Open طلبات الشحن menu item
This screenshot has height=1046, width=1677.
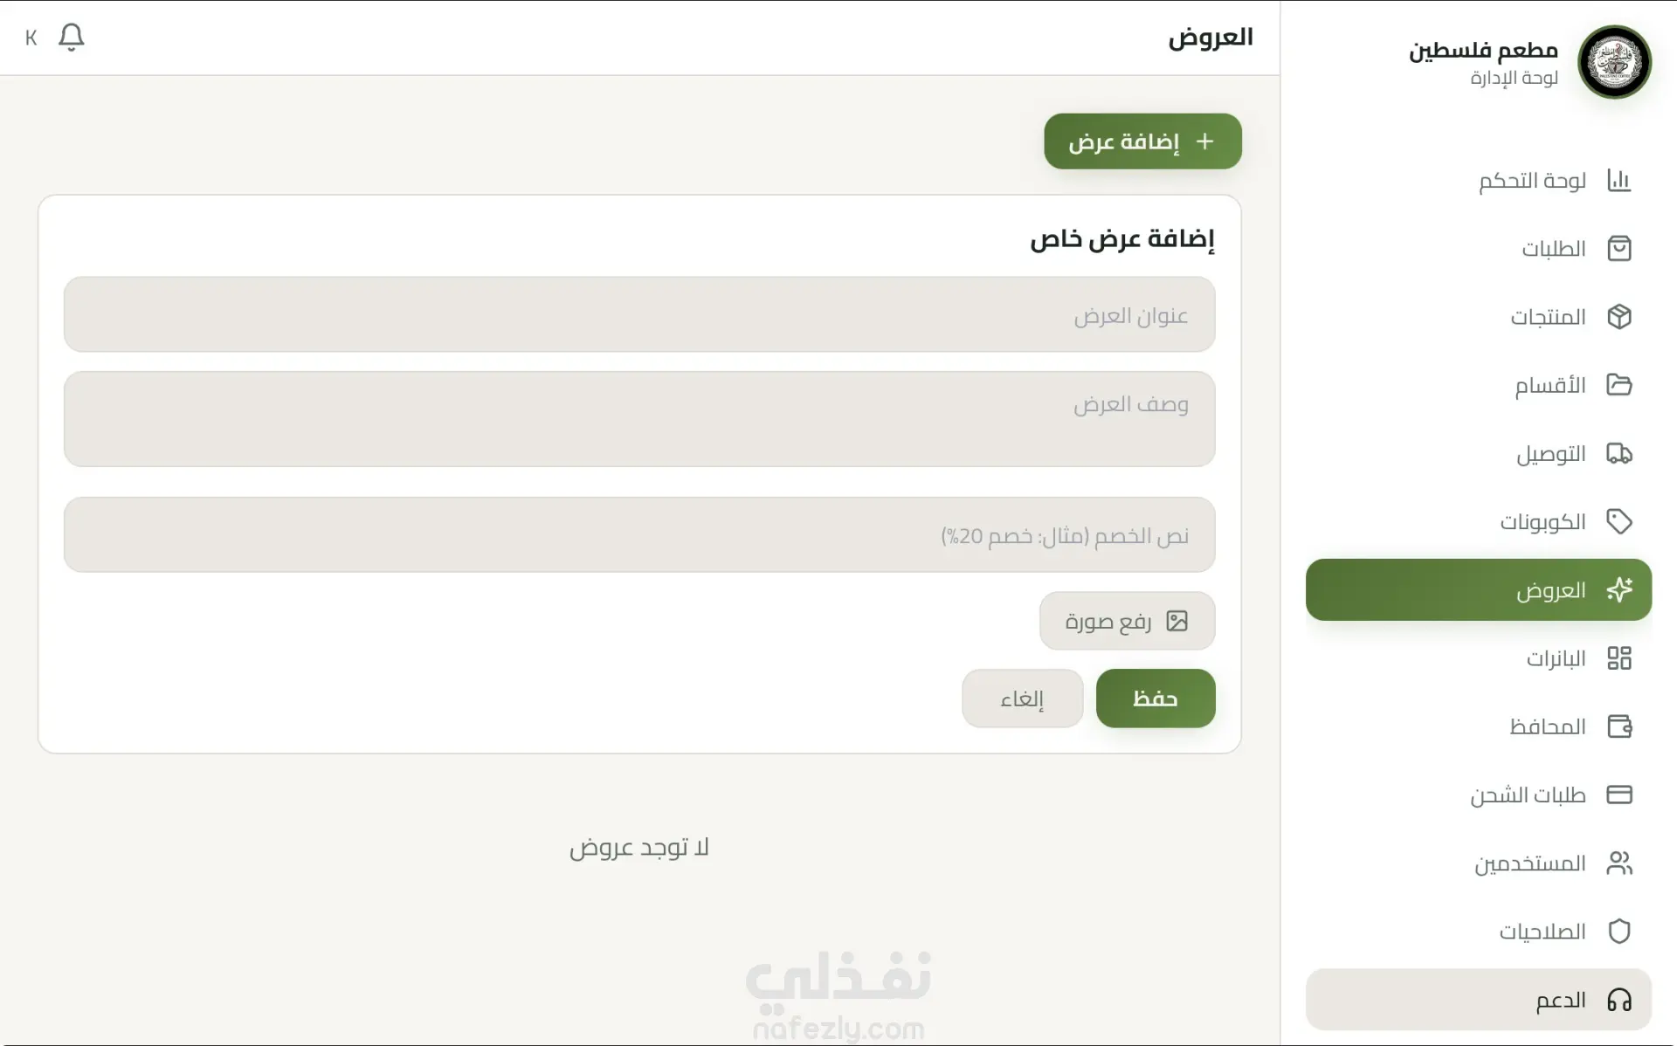[1528, 795]
